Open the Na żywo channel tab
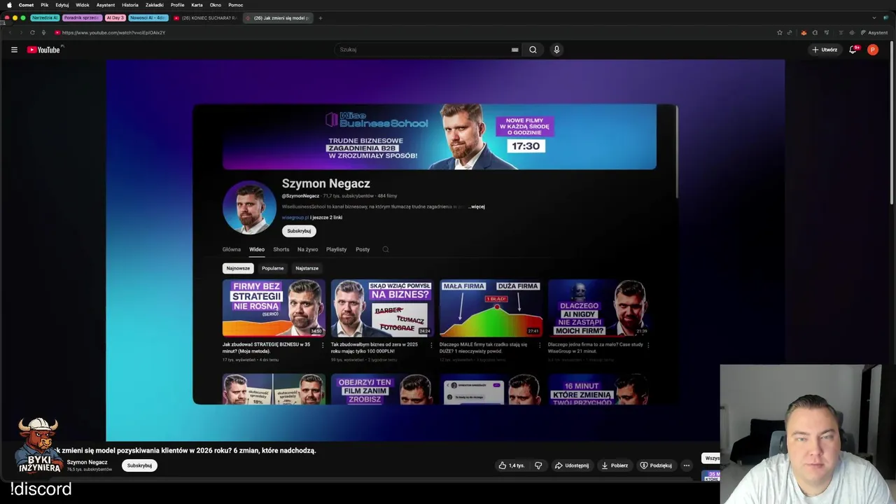This screenshot has height=504, width=896. tap(307, 249)
